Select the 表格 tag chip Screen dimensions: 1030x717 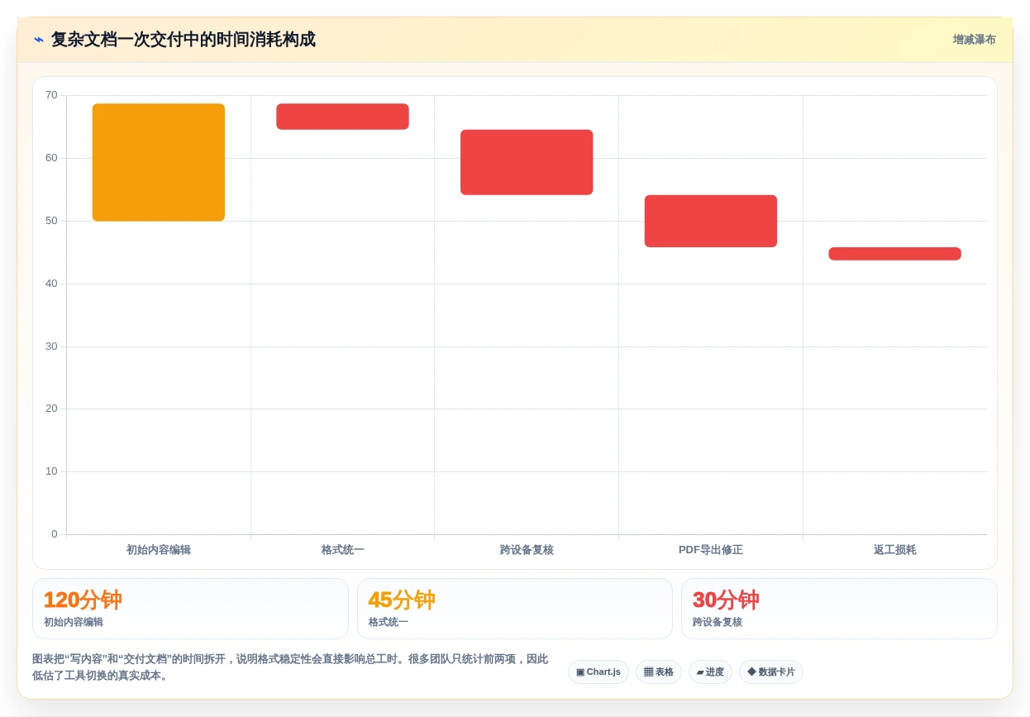pyautogui.click(x=659, y=672)
